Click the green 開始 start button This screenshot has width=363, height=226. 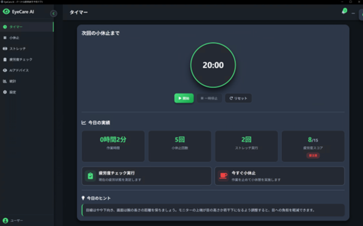[184, 98]
